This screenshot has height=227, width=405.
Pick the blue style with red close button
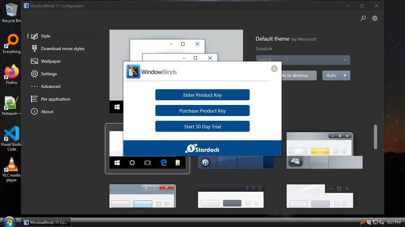142,196
